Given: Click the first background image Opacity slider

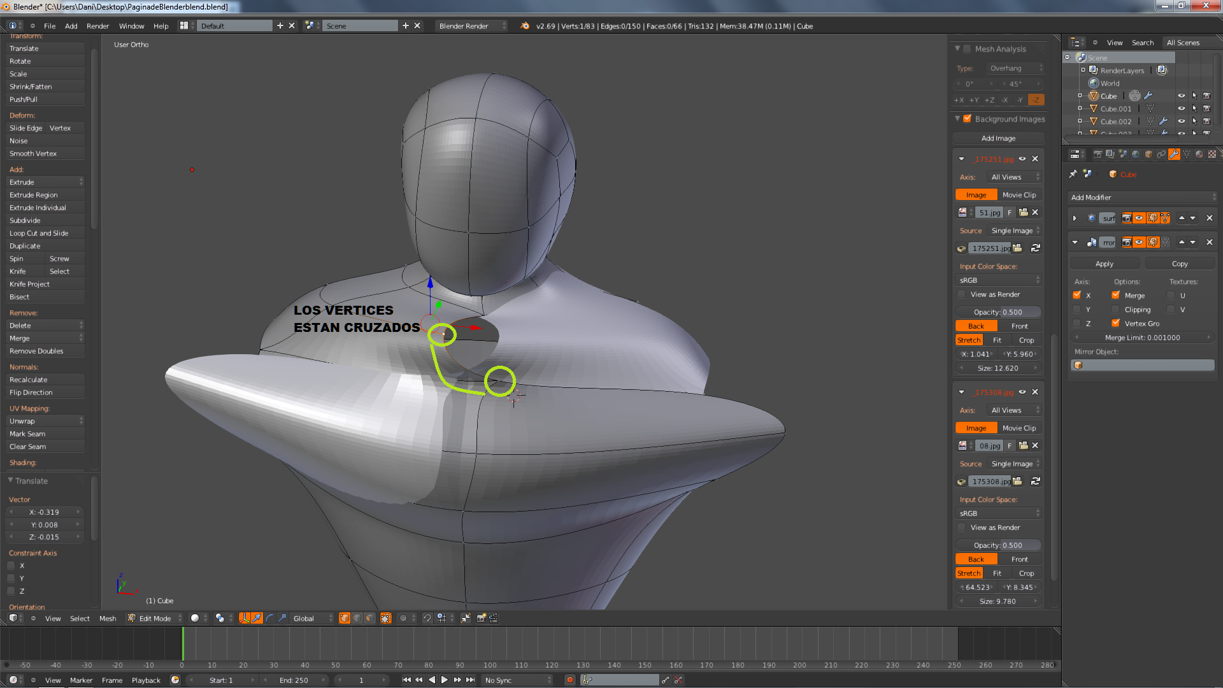Looking at the screenshot, I should 998,312.
